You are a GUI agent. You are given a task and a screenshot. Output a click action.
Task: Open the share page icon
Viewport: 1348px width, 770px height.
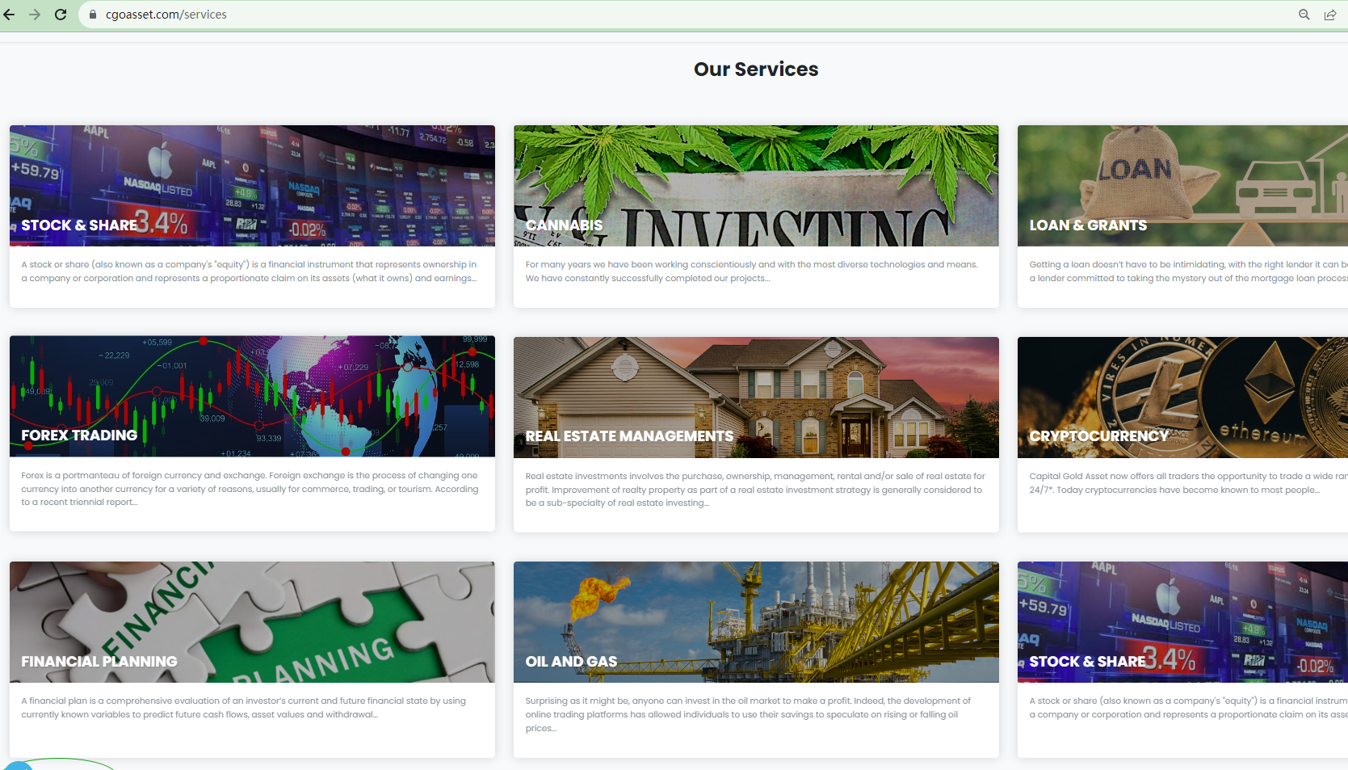pos(1329,15)
